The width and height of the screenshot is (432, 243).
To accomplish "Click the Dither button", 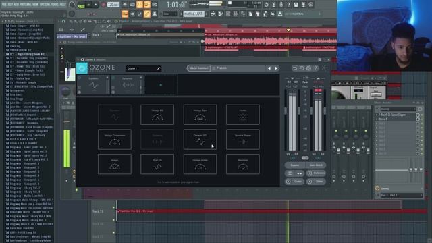I will pos(319,182).
